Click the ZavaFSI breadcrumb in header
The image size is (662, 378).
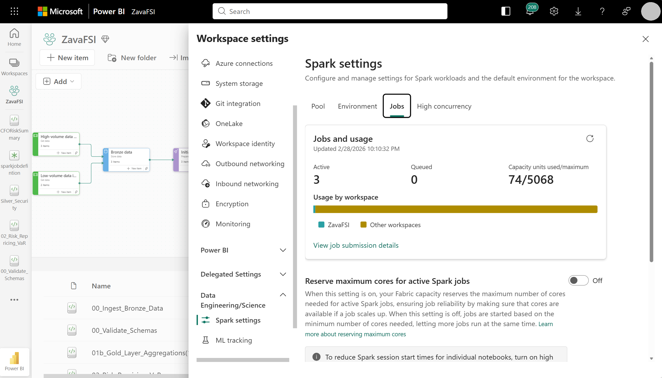coord(143,12)
